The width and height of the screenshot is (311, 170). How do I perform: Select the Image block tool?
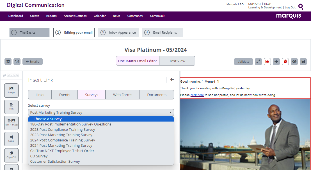pos(11,90)
